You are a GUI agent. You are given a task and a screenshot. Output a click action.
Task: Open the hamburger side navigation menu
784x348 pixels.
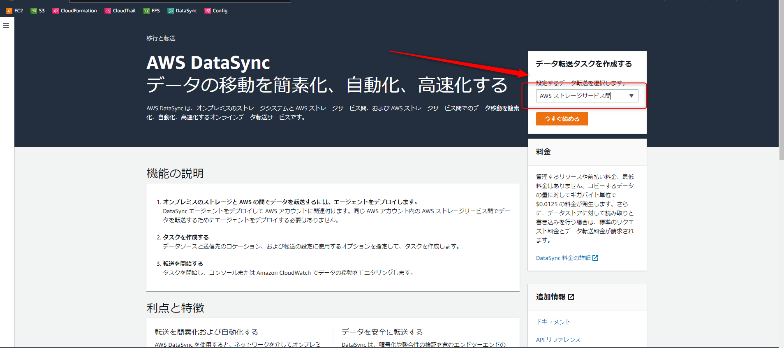pos(6,26)
